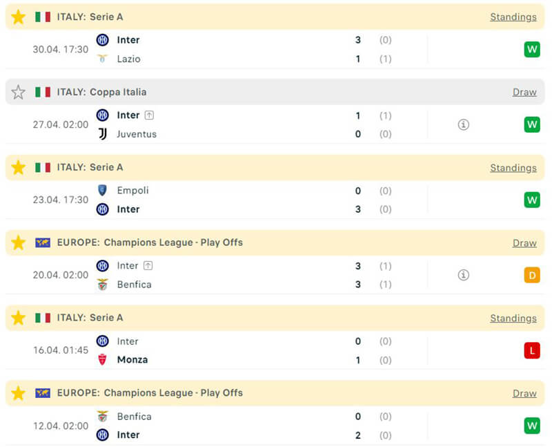Click the Monza team name

[x=132, y=359]
